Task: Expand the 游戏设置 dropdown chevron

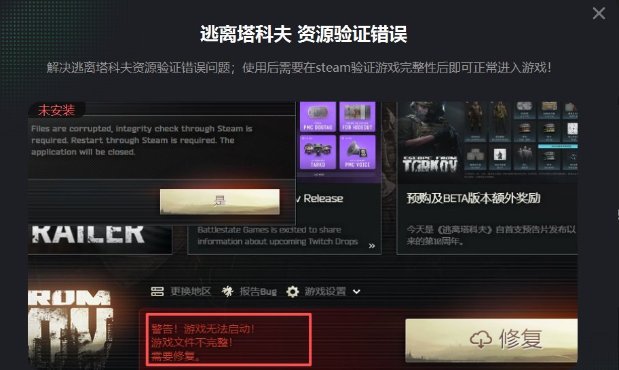Action: pos(356,291)
